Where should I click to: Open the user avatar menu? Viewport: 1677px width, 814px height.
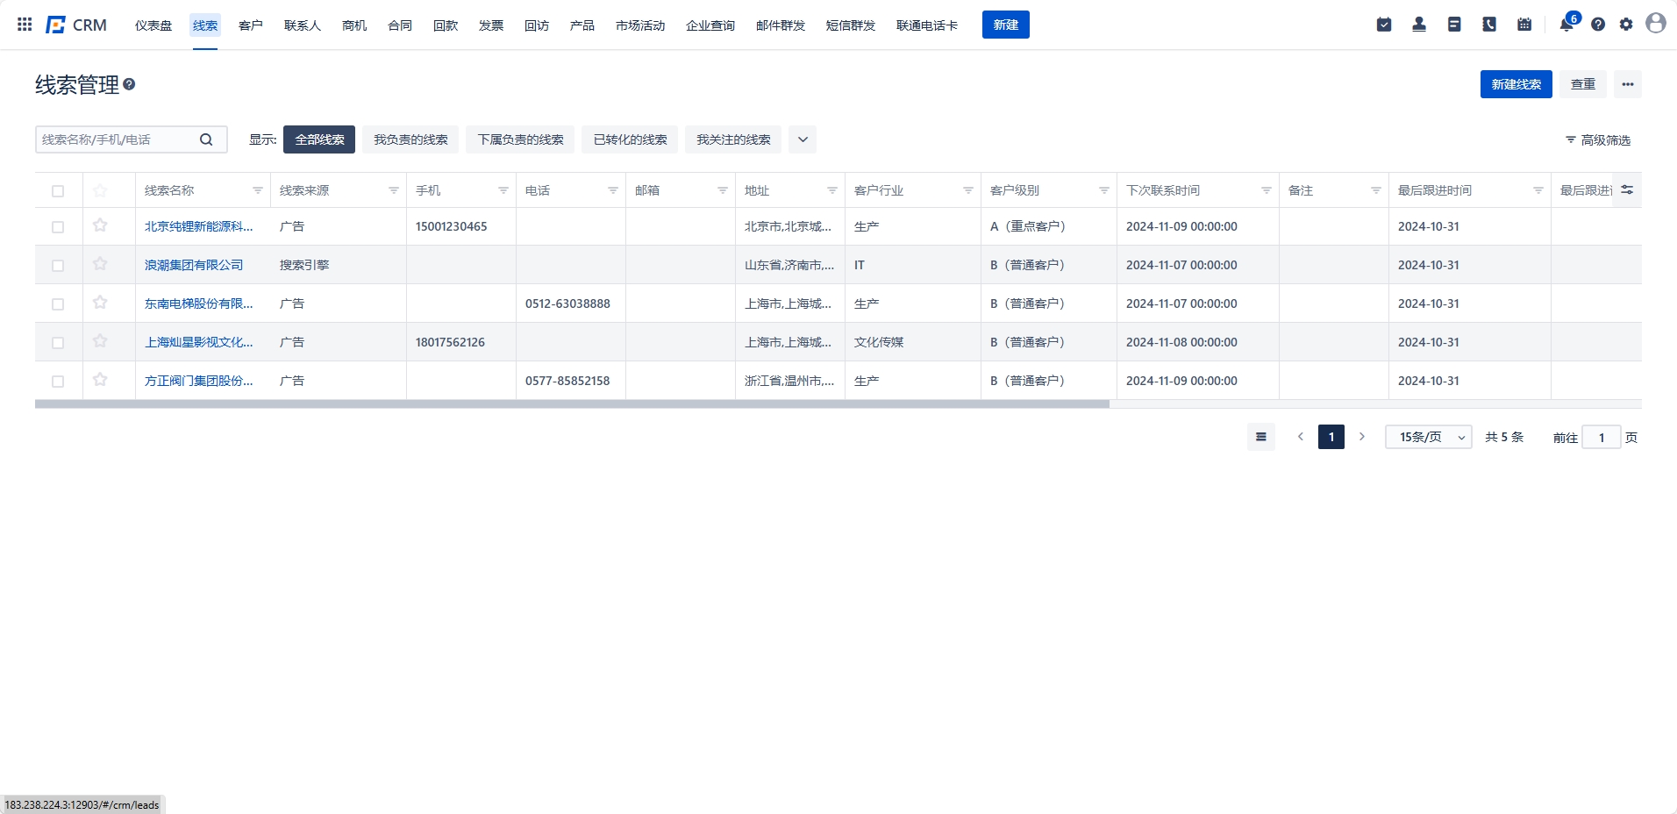1656,23
